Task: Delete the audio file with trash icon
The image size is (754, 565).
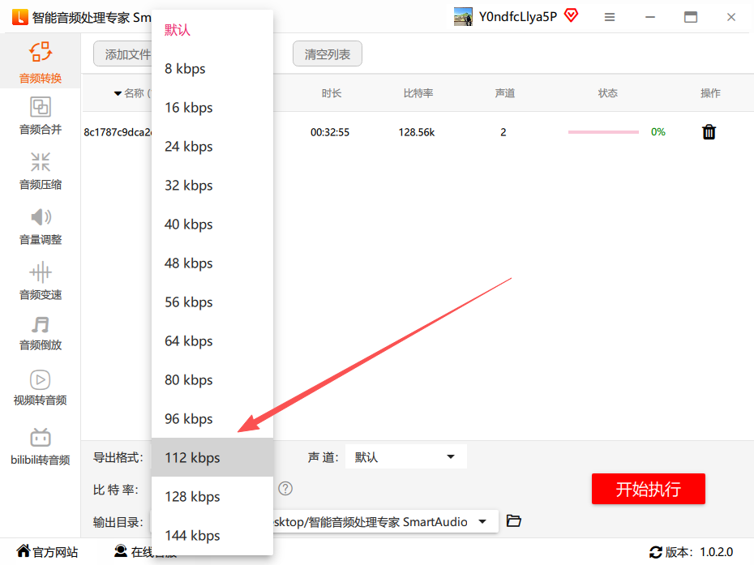Action: pyautogui.click(x=709, y=132)
